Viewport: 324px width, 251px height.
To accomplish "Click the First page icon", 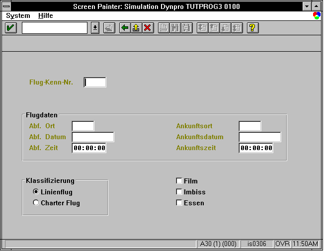I will tap(203, 28).
